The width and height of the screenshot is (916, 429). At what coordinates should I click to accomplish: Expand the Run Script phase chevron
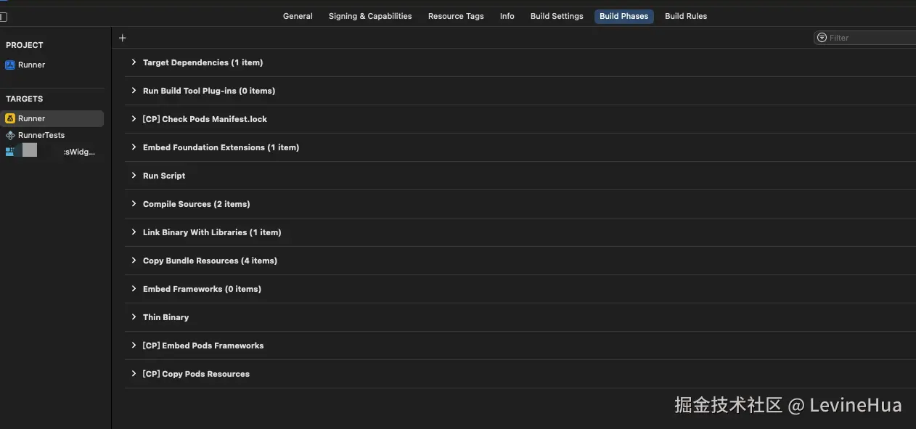134,176
